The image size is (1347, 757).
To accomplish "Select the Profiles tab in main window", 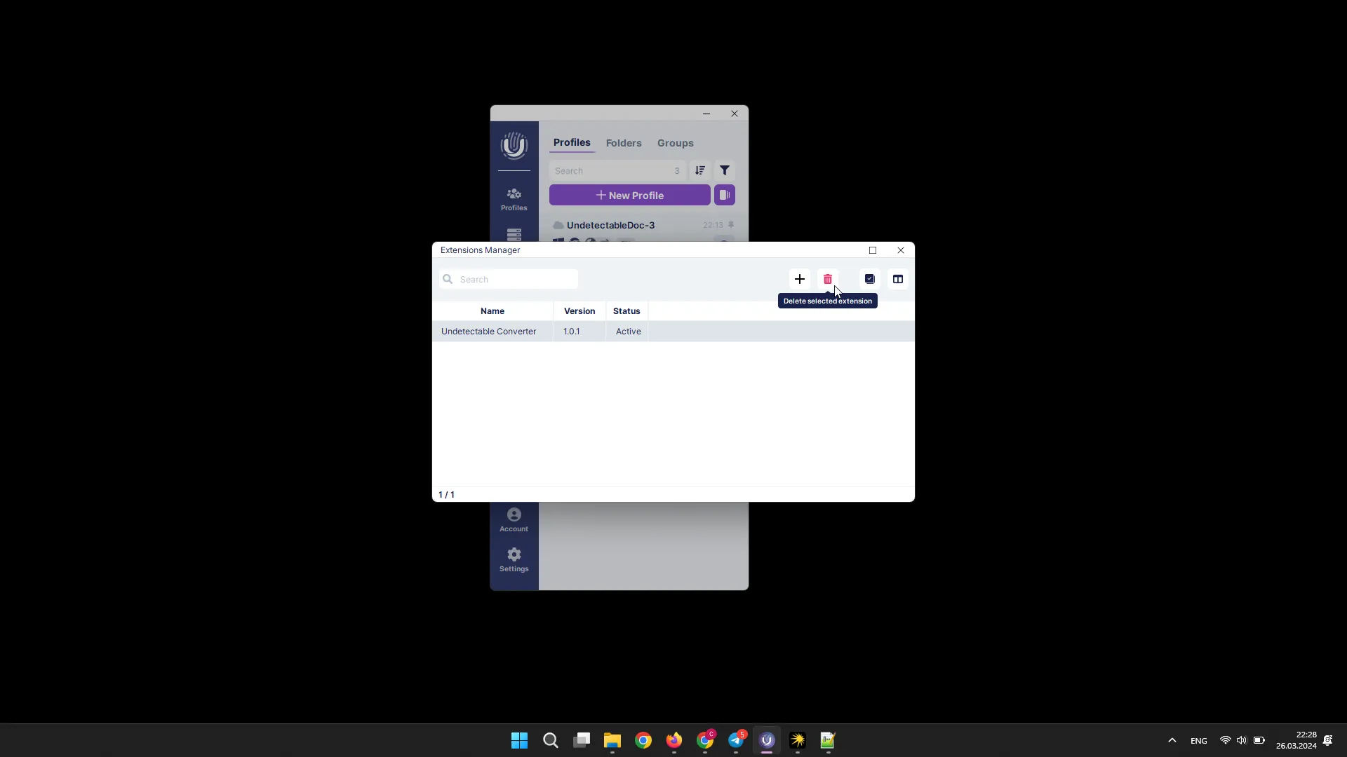I will [572, 142].
